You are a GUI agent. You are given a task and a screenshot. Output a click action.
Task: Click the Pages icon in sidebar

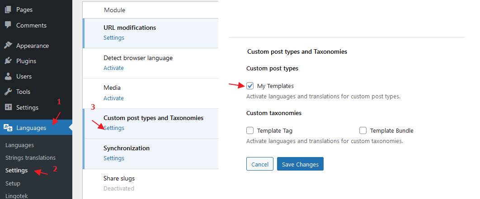pyautogui.click(x=8, y=9)
